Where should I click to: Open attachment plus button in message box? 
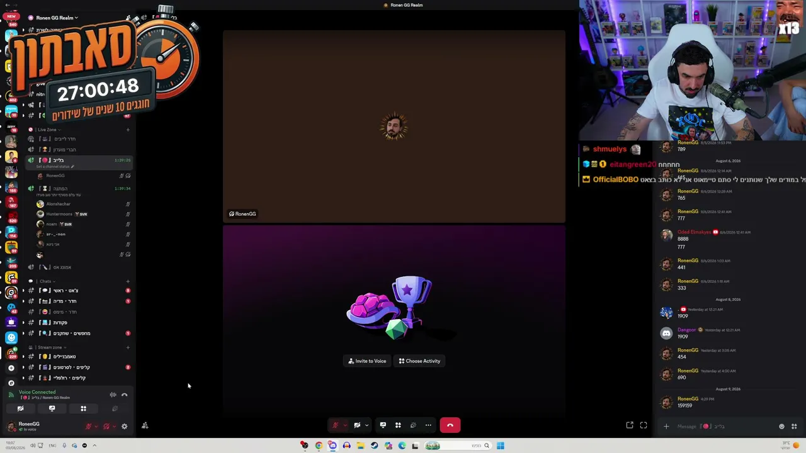[666, 427]
